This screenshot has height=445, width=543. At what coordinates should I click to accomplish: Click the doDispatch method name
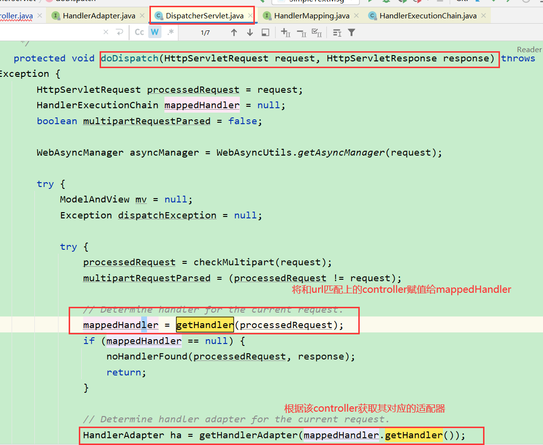pos(130,58)
